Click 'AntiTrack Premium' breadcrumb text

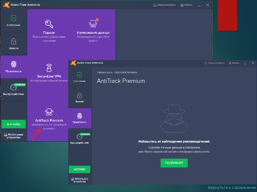(126, 72)
